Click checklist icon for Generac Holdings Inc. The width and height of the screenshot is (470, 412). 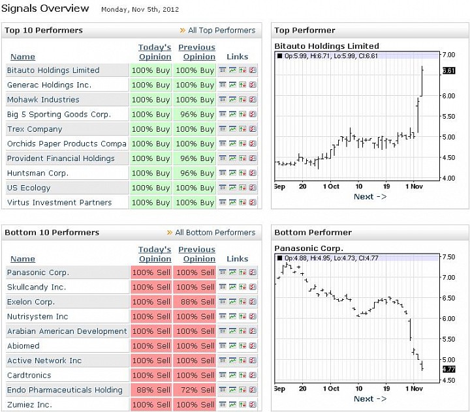click(x=253, y=85)
